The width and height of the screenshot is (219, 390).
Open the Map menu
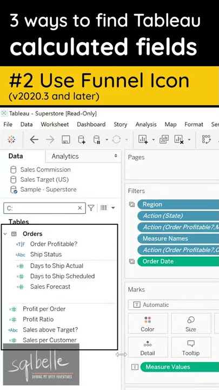[x=170, y=125]
